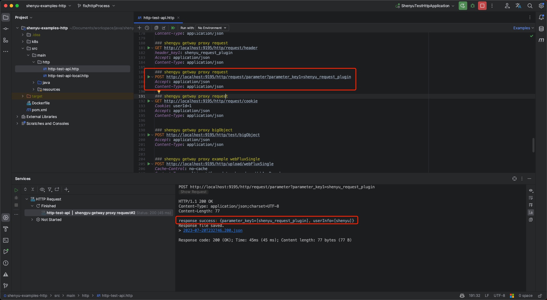The image size is (547, 300).
Task: Toggle the Services view options eye icon
Action: (42, 189)
